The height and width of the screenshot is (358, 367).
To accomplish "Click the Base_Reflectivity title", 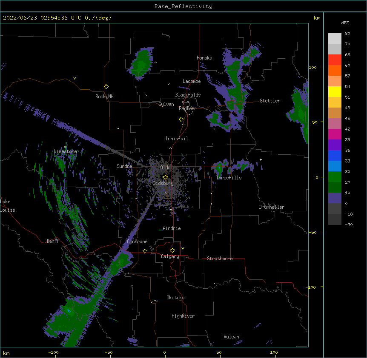I will (x=183, y=6).
